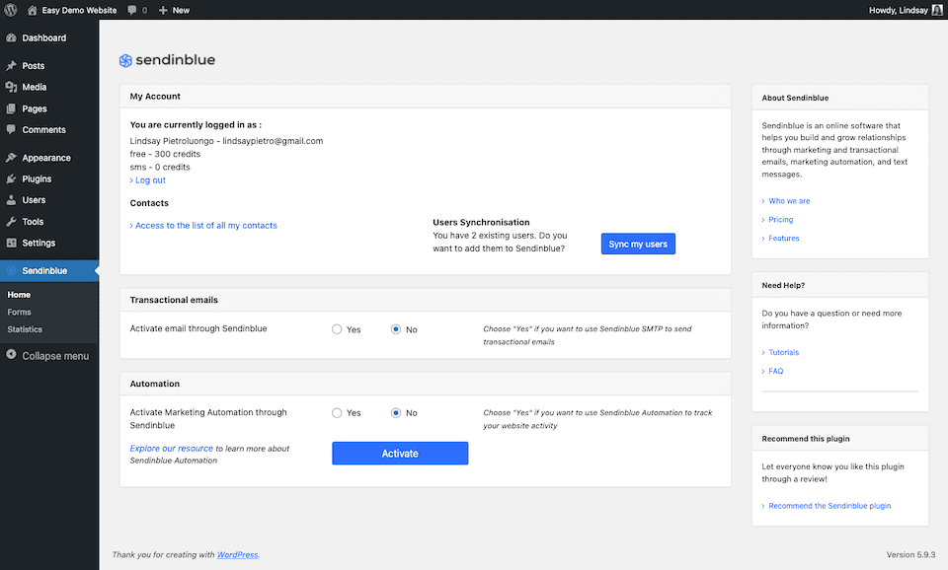Open the Who we are link
The width and height of the screenshot is (948, 570).
[x=789, y=201]
